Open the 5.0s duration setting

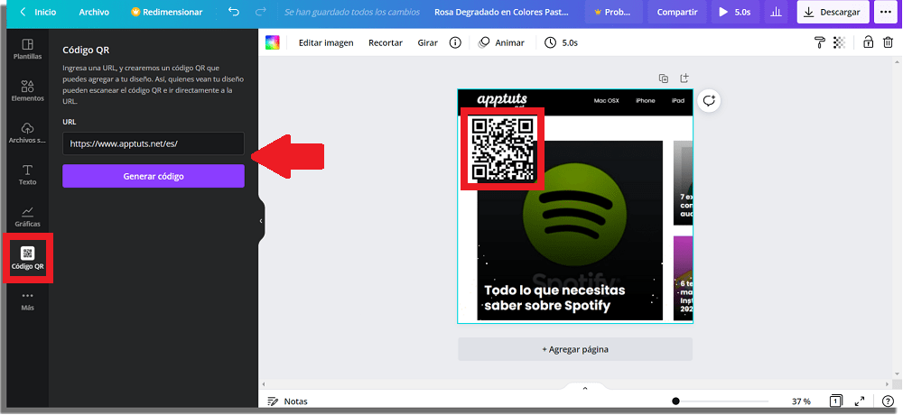(561, 42)
